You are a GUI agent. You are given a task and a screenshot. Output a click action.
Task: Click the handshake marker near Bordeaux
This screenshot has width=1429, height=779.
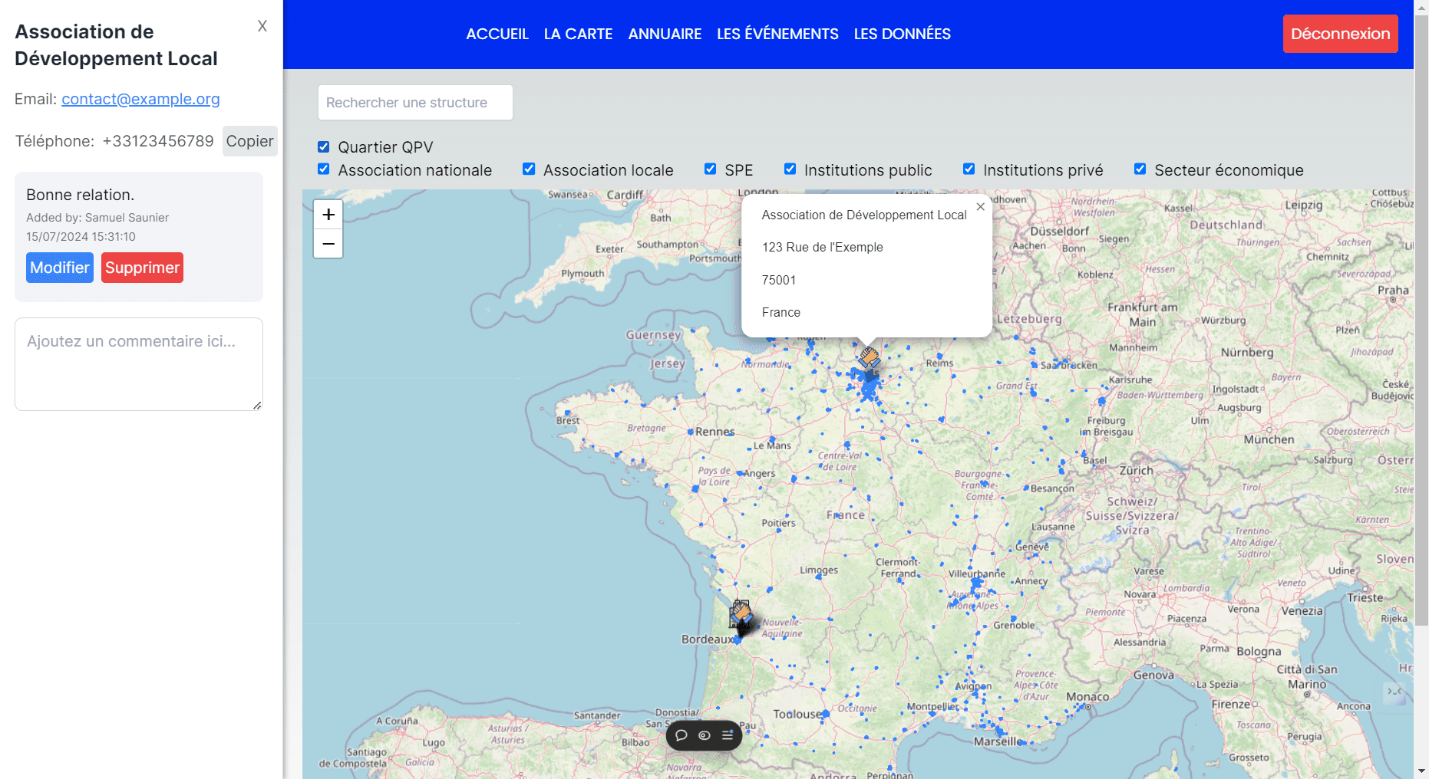(x=741, y=613)
